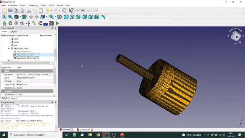
Task: Set the rear view cube
Action: (x=85, y=17)
